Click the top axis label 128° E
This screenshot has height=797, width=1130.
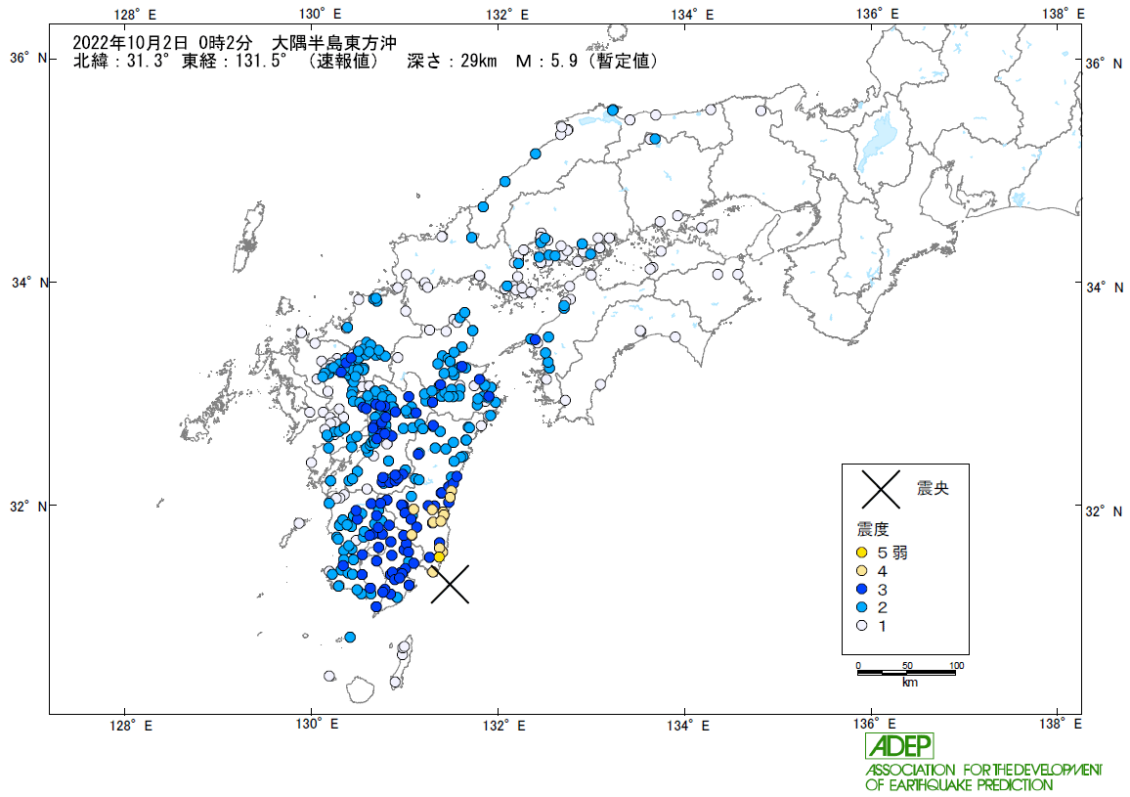(135, 14)
